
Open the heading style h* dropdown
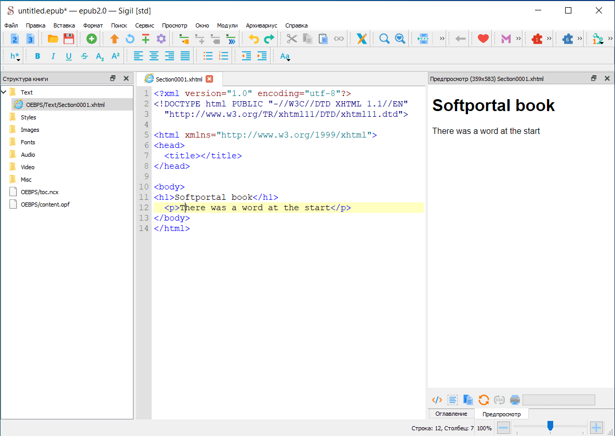[x=15, y=56]
